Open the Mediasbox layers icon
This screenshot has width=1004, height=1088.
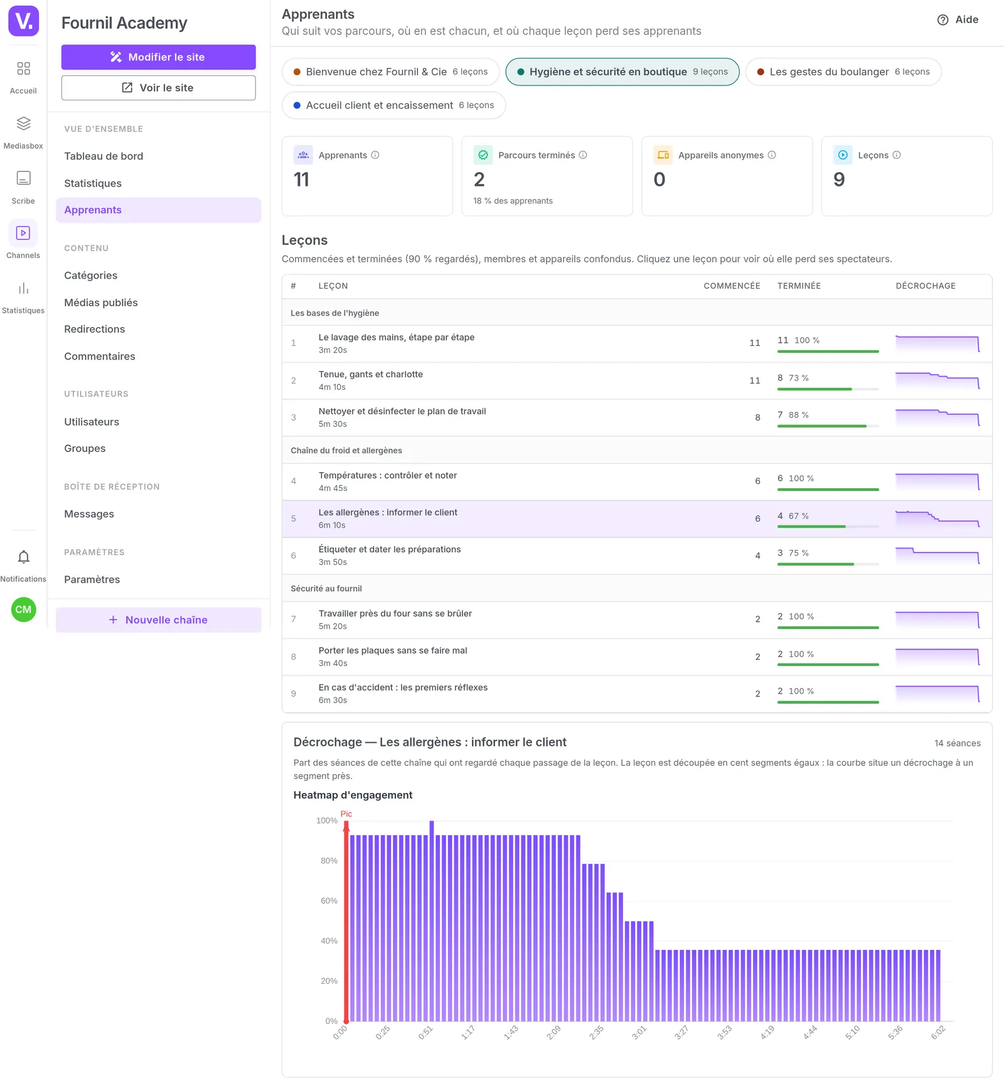(23, 123)
